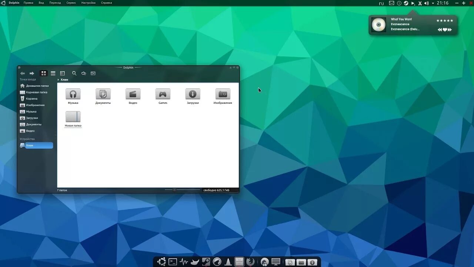Expand breadcrumb arrow before Хлам
Viewport: 474px width, 267px height.
tap(58, 80)
